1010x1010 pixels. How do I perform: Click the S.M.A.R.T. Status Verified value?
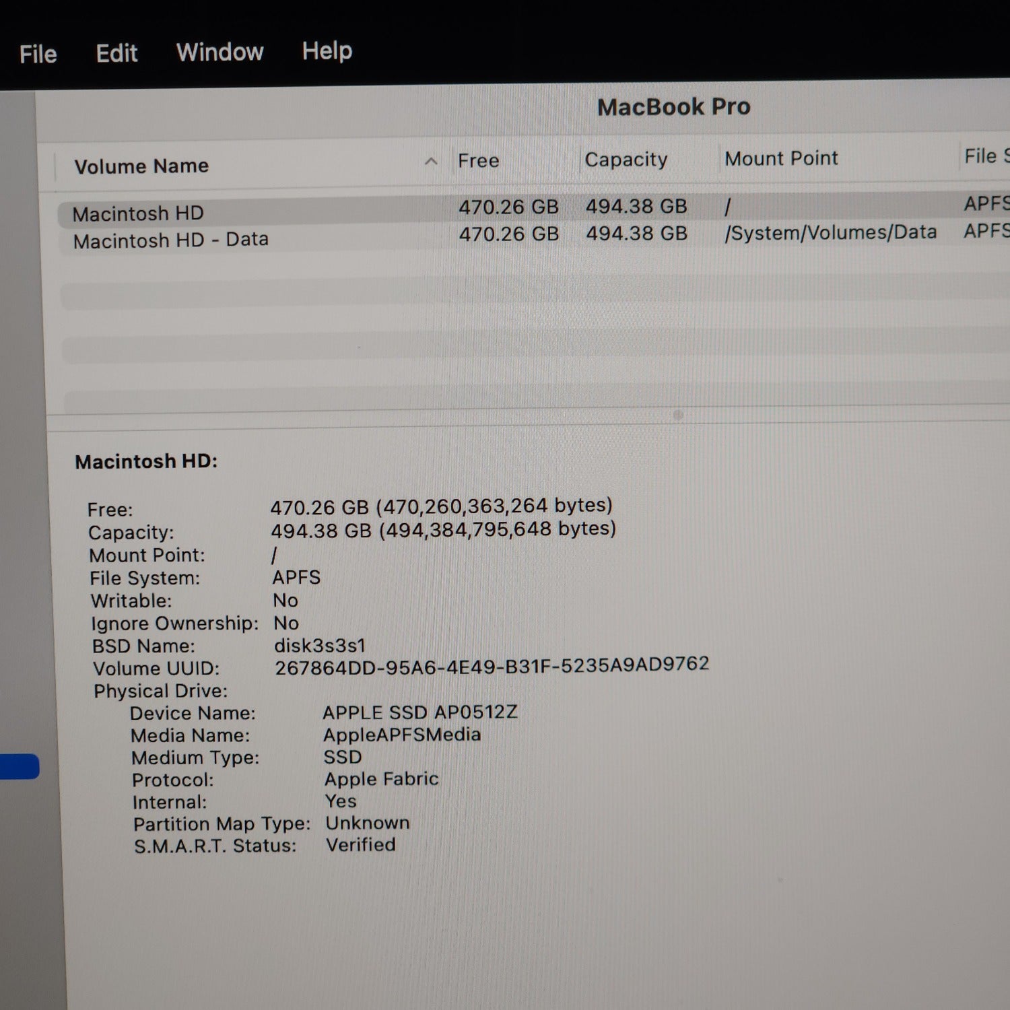click(x=361, y=845)
